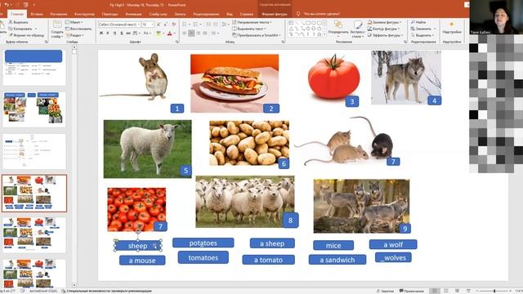Switch to the Insert (Вставка) tab
523x294 pixels.
click(37, 14)
